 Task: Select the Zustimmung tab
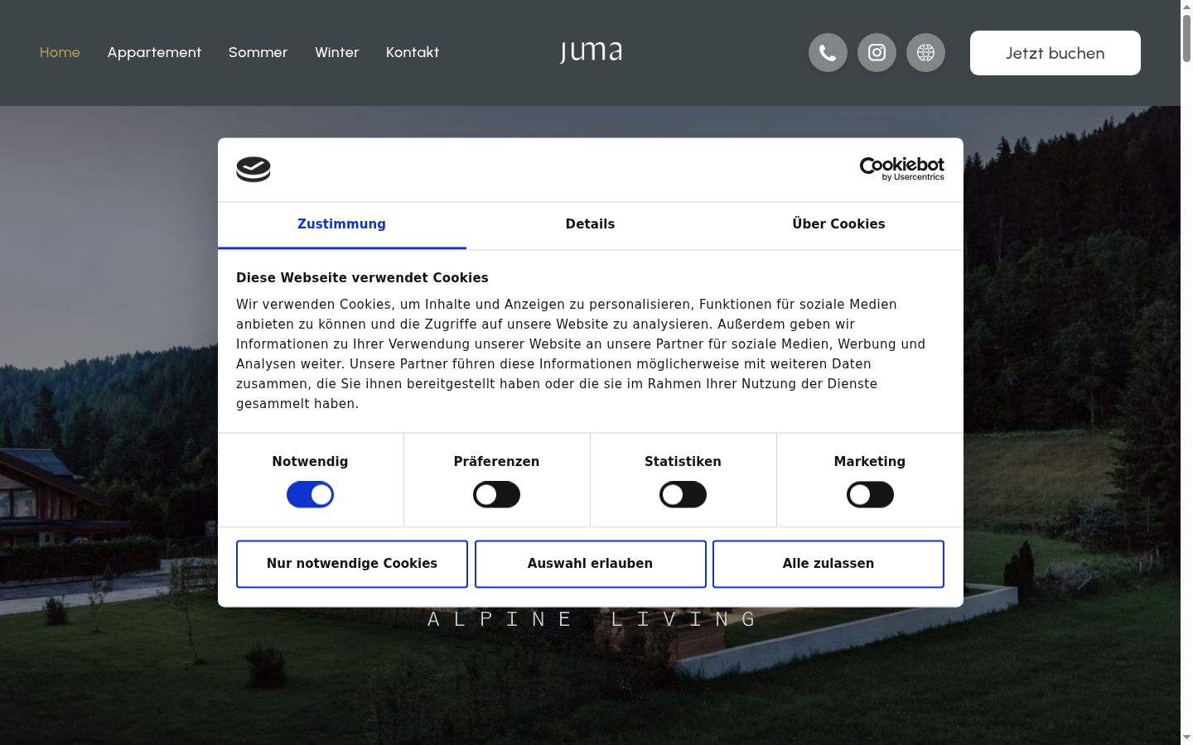[x=341, y=224]
